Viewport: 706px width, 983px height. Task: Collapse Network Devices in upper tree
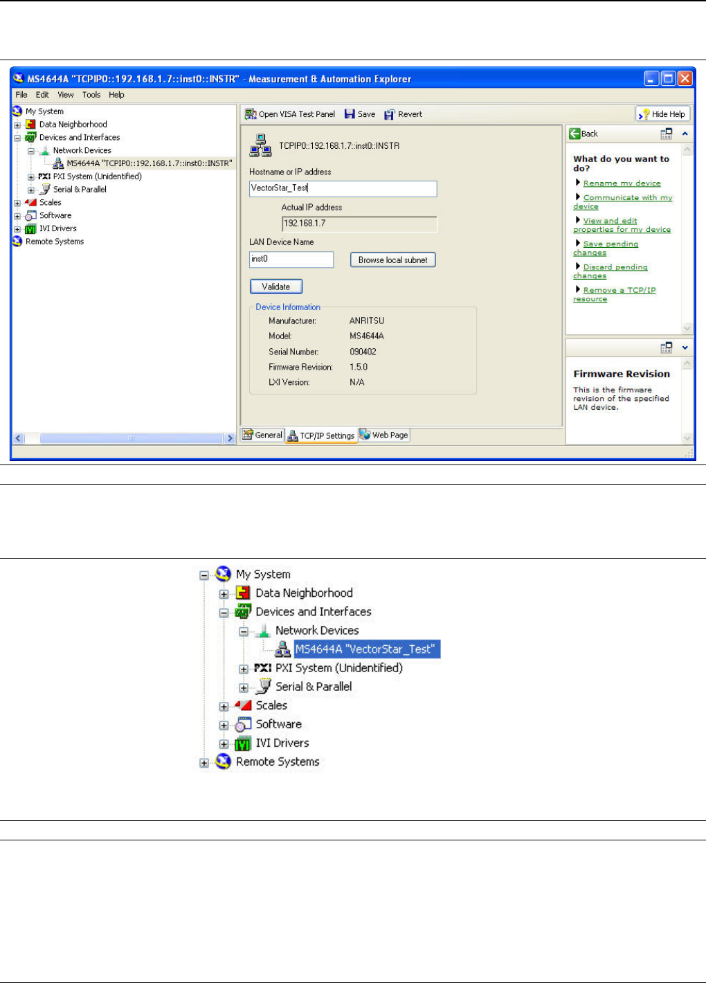(31, 151)
